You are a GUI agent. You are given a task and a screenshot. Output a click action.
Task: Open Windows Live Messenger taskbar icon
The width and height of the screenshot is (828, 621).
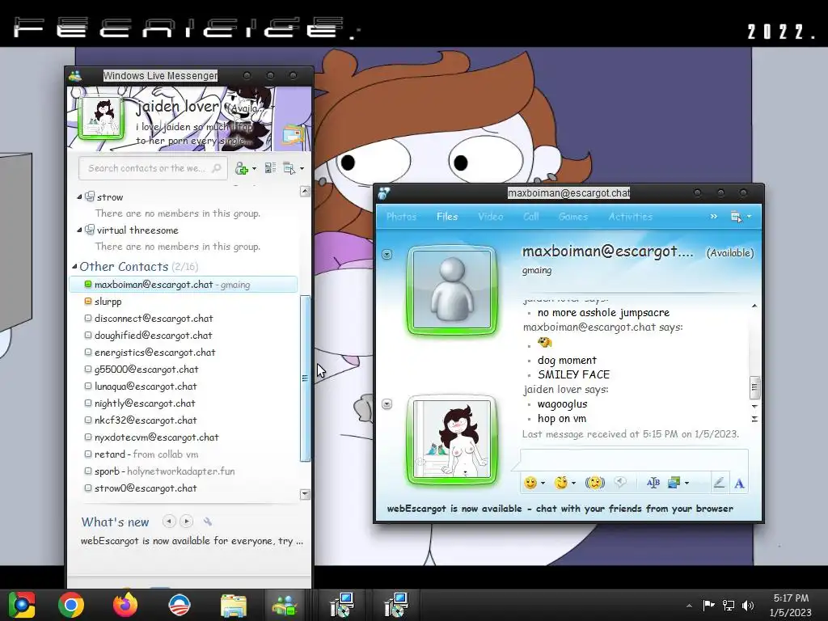[x=285, y=605]
